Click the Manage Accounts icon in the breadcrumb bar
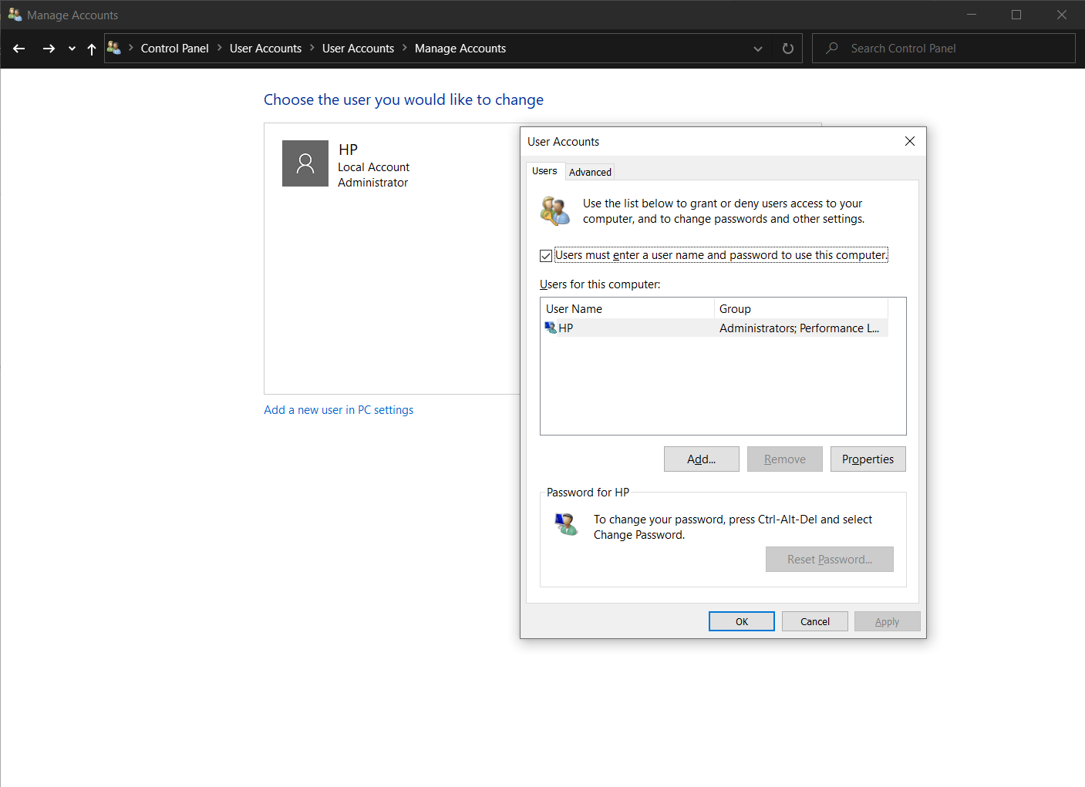1085x787 pixels. (x=114, y=47)
